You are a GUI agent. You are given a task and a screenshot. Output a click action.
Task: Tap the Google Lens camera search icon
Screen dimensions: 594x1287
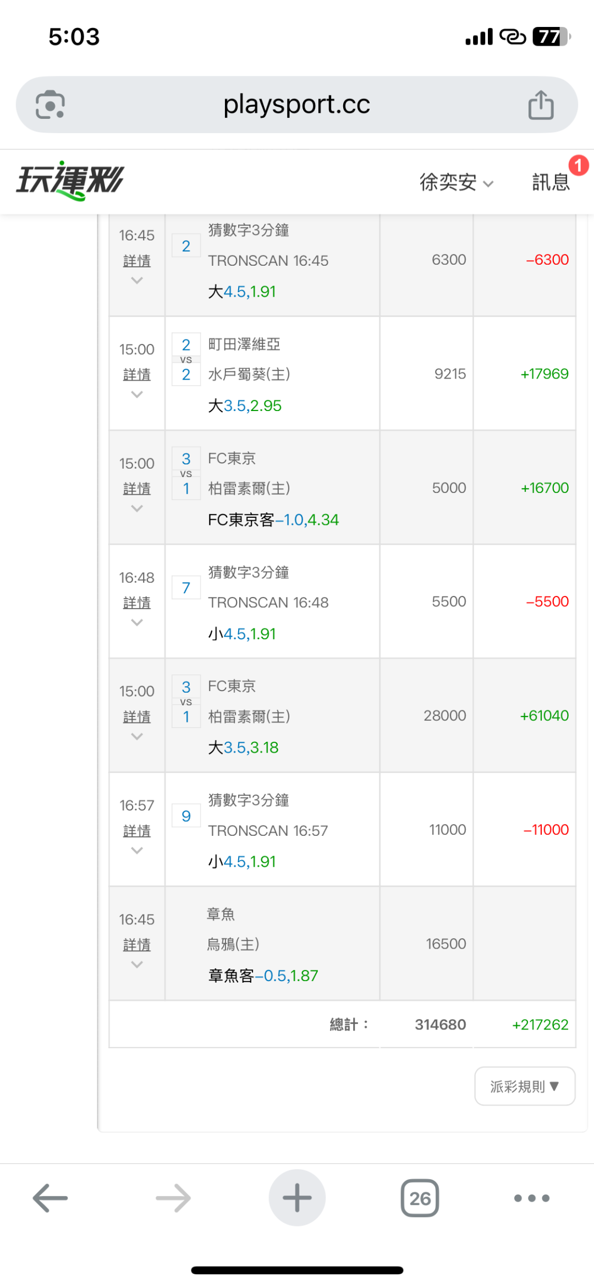(50, 105)
